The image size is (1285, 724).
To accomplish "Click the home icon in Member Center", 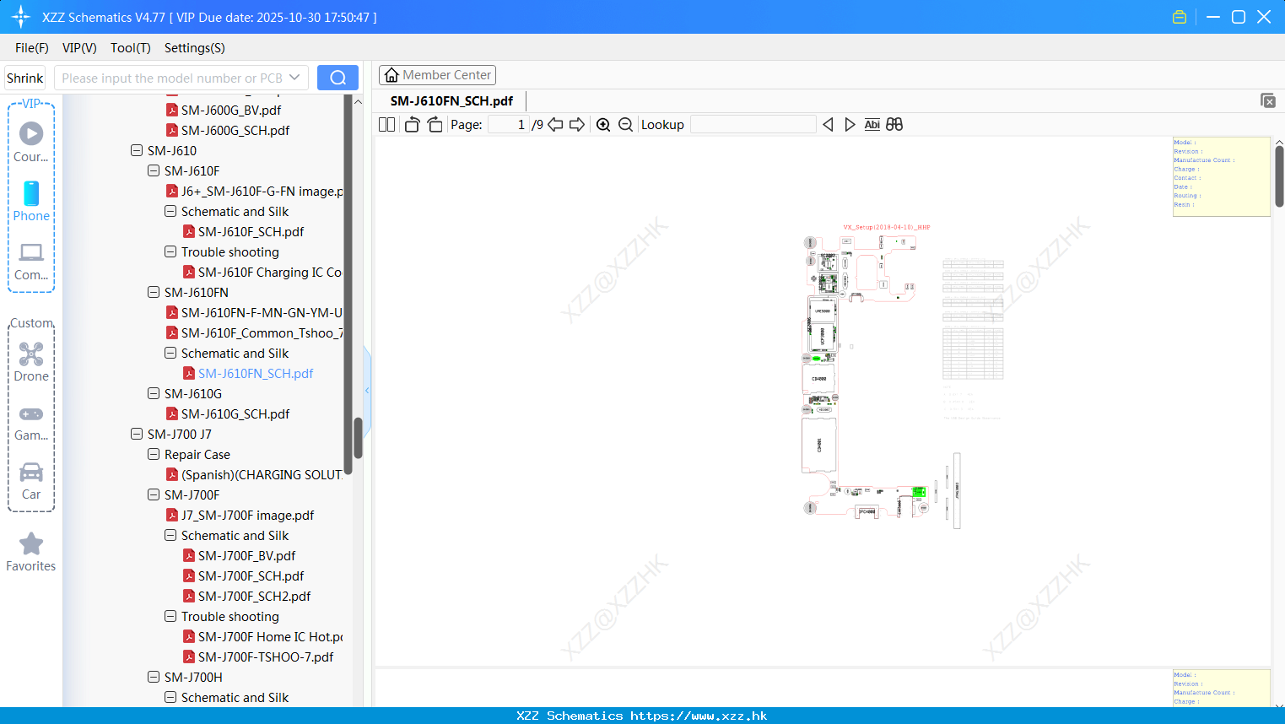I will coord(391,75).
